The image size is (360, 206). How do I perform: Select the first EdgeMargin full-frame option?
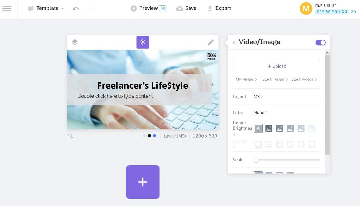pyautogui.click(x=258, y=144)
